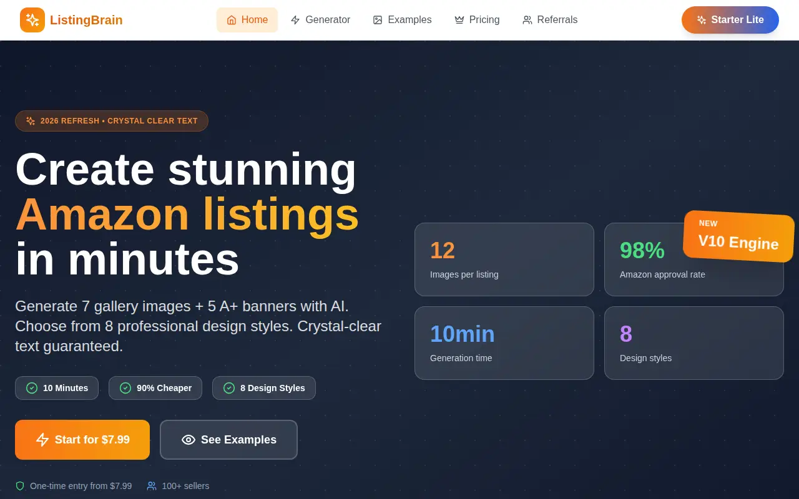Click the 2026 Refresh badge

(x=112, y=121)
